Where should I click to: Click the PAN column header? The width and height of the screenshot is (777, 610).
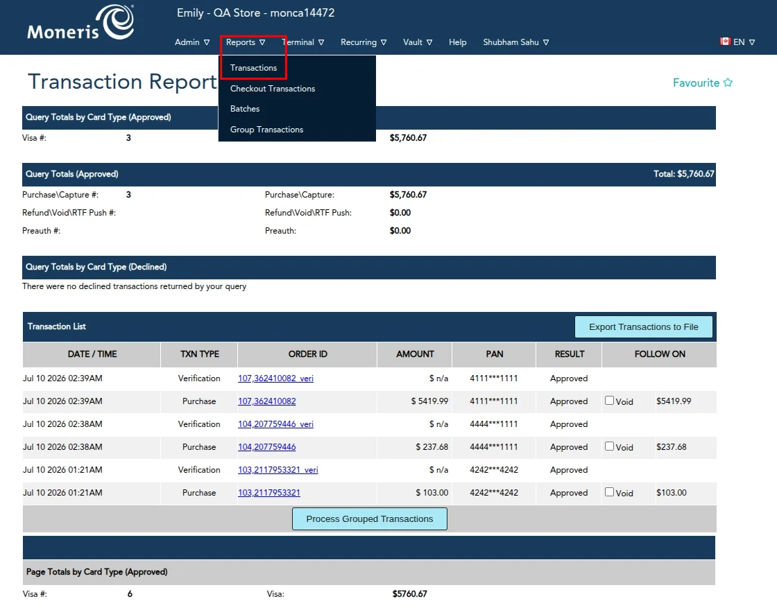coord(494,354)
